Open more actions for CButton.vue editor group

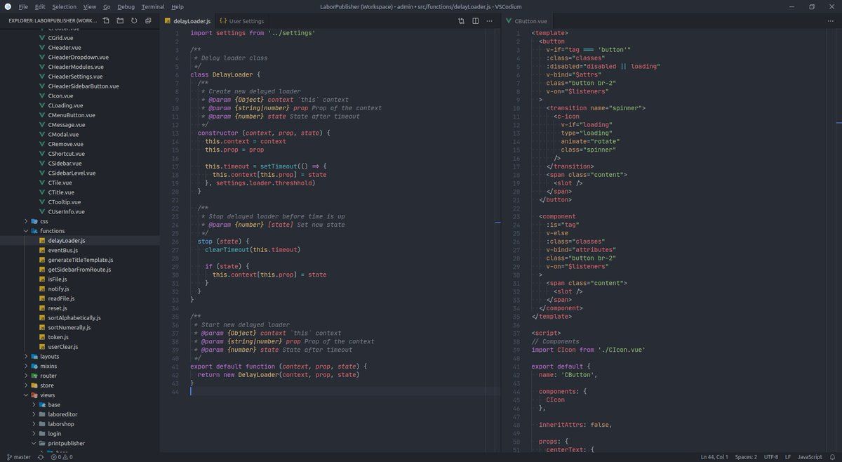point(831,21)
